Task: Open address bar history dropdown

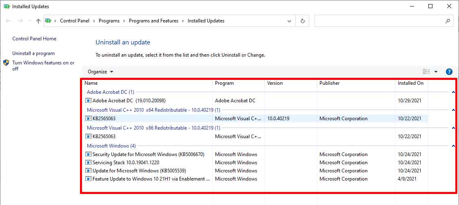Action: [289, 21]
